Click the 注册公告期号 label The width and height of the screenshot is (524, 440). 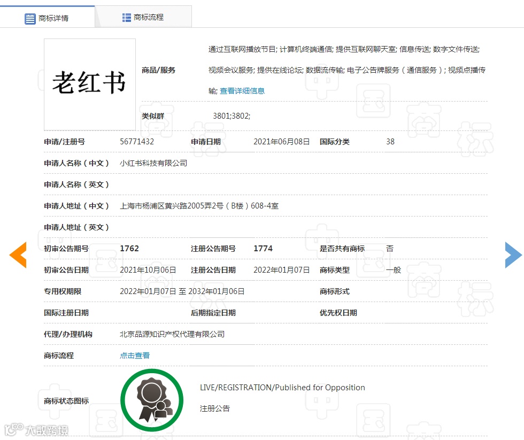[x=213, y=249]
